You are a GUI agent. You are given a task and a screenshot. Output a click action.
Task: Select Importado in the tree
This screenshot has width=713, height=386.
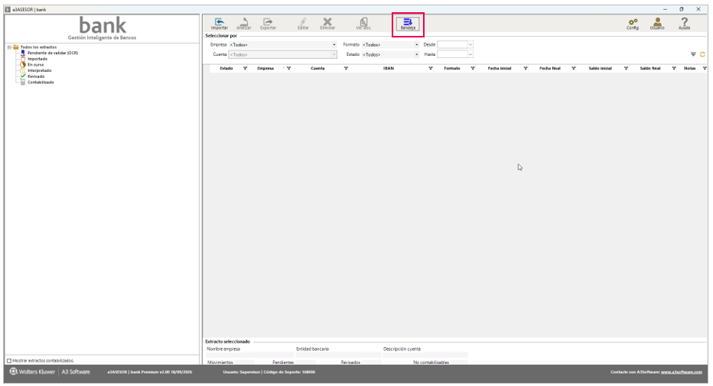point(37,59)
